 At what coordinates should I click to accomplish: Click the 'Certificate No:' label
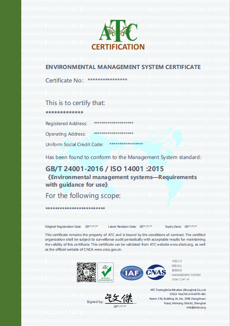tap(64, 80)
